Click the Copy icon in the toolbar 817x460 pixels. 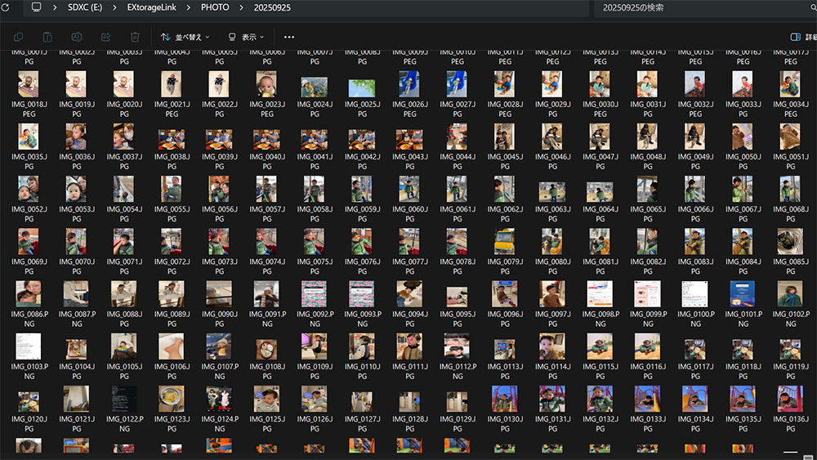click(19, 37)
